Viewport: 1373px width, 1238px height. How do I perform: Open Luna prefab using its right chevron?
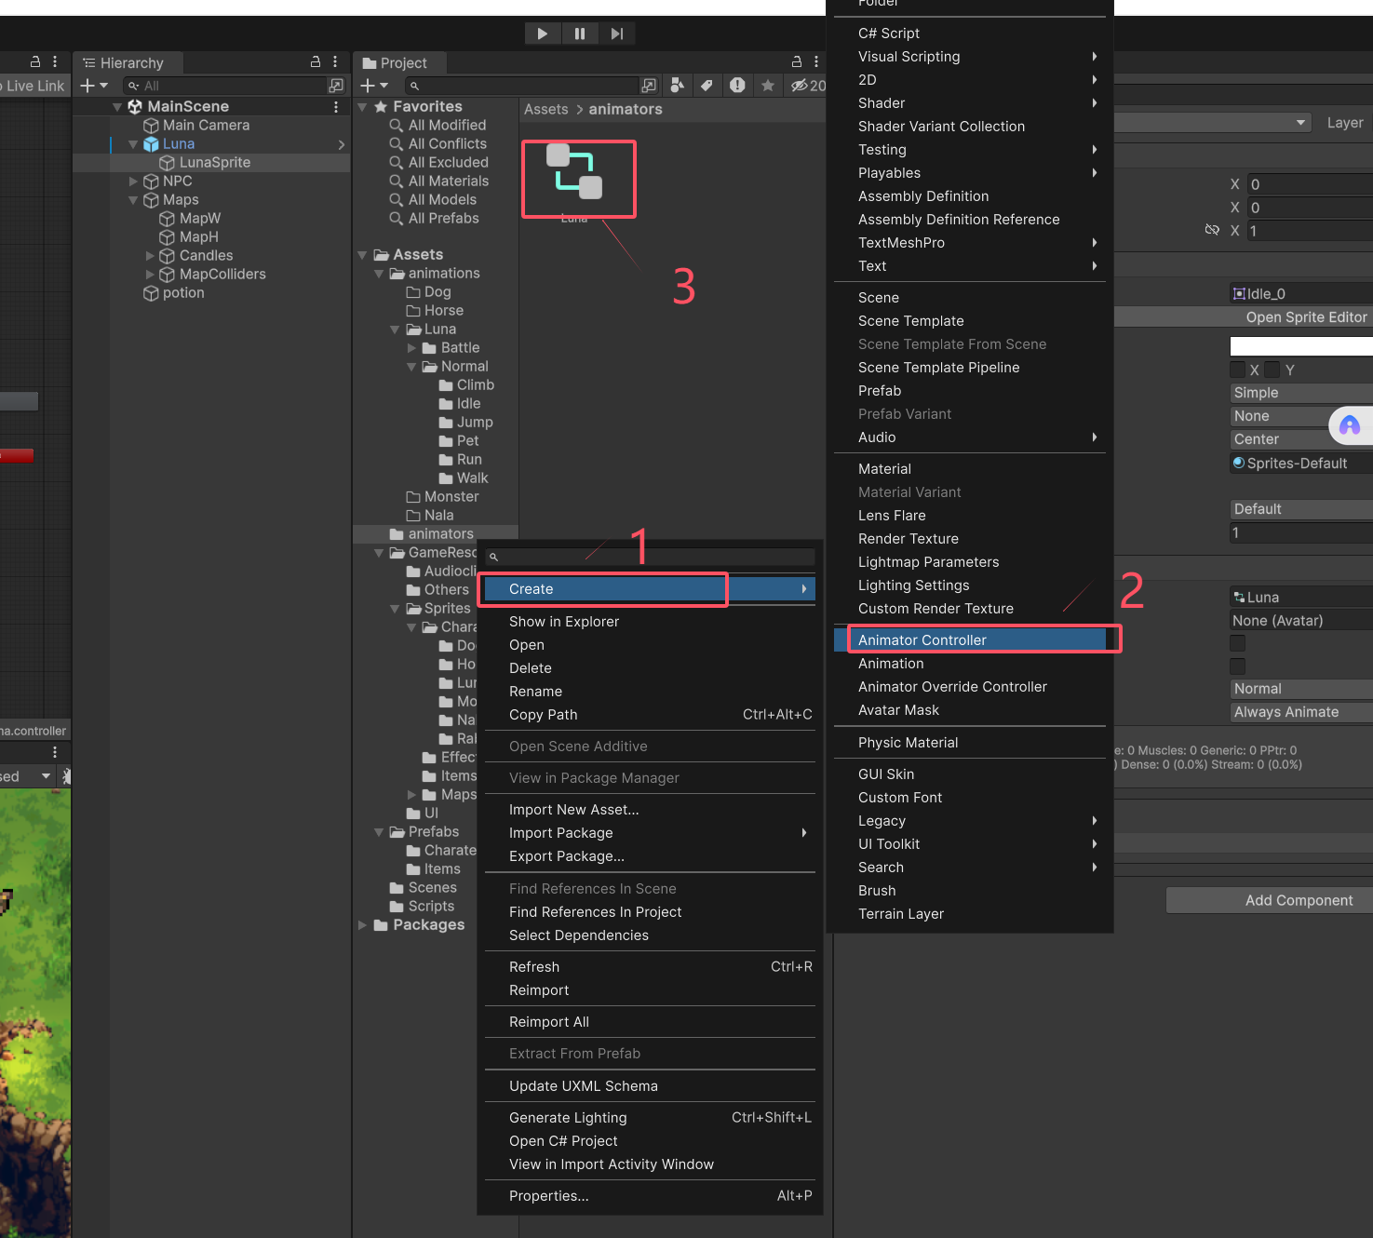point(342,144)
